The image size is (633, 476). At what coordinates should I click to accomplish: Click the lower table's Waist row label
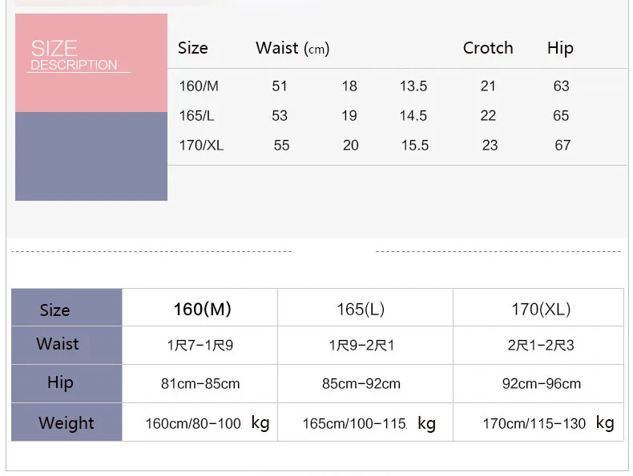click(67, 345)
